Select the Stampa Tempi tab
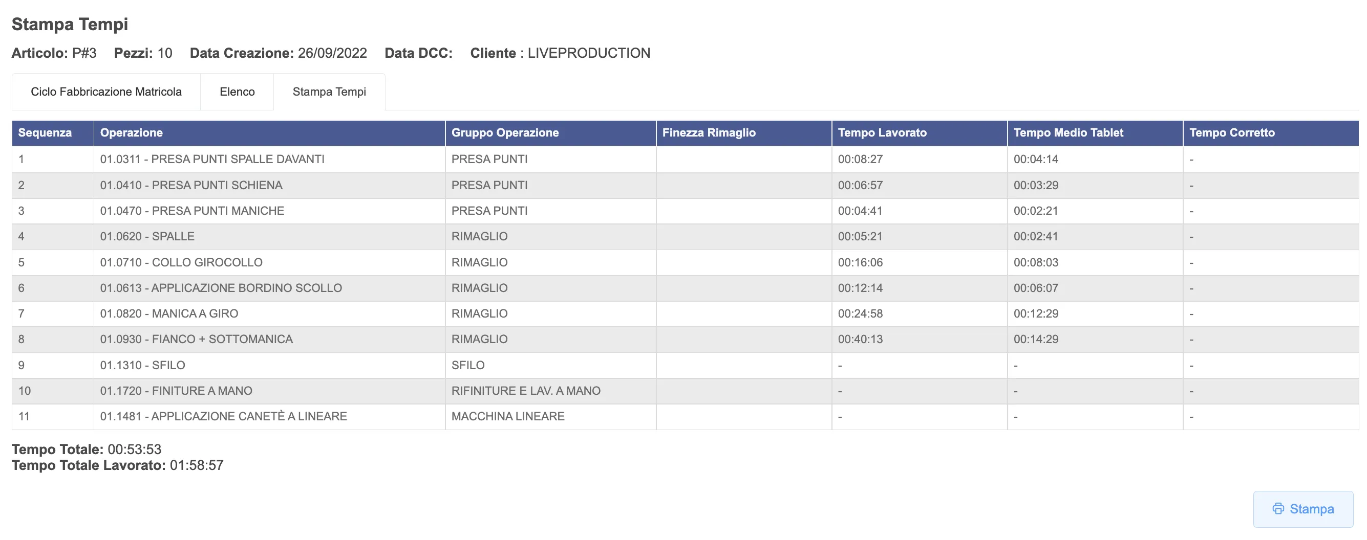This screenshot has width=1367, height=540. [x=329, y=92]
